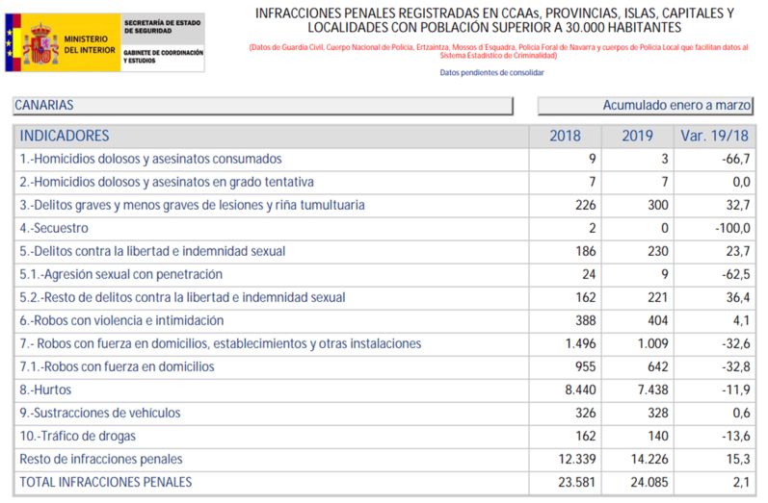The width and height of the screenshot is (768, 503).
Task: Select '7.1.-Robos con fuerza en domicilios' label
Action: click(x=117, y=366)
